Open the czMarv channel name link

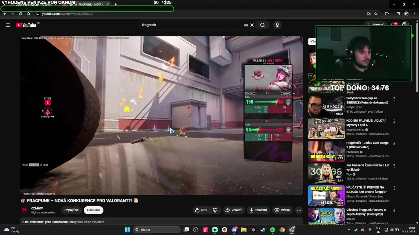(x=37, y=208)
